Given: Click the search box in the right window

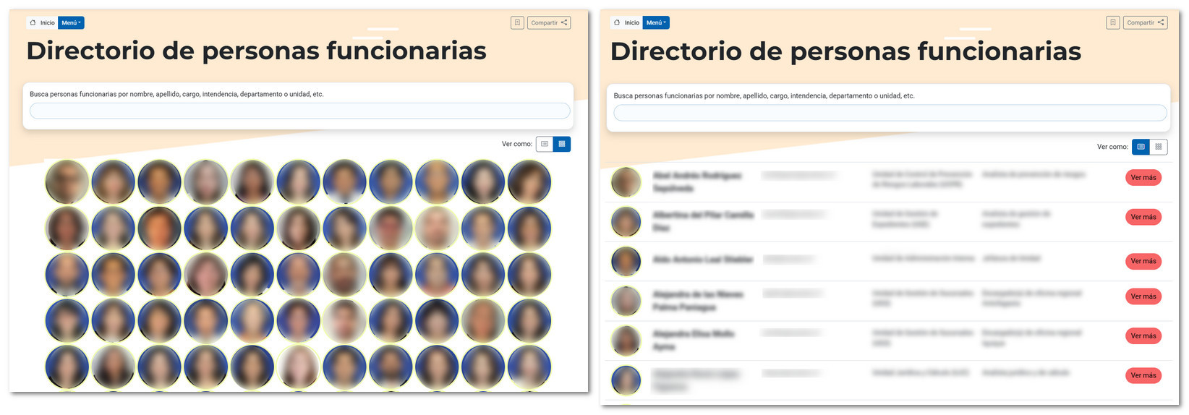Looking at the screenshot, I should coord(890,113).
